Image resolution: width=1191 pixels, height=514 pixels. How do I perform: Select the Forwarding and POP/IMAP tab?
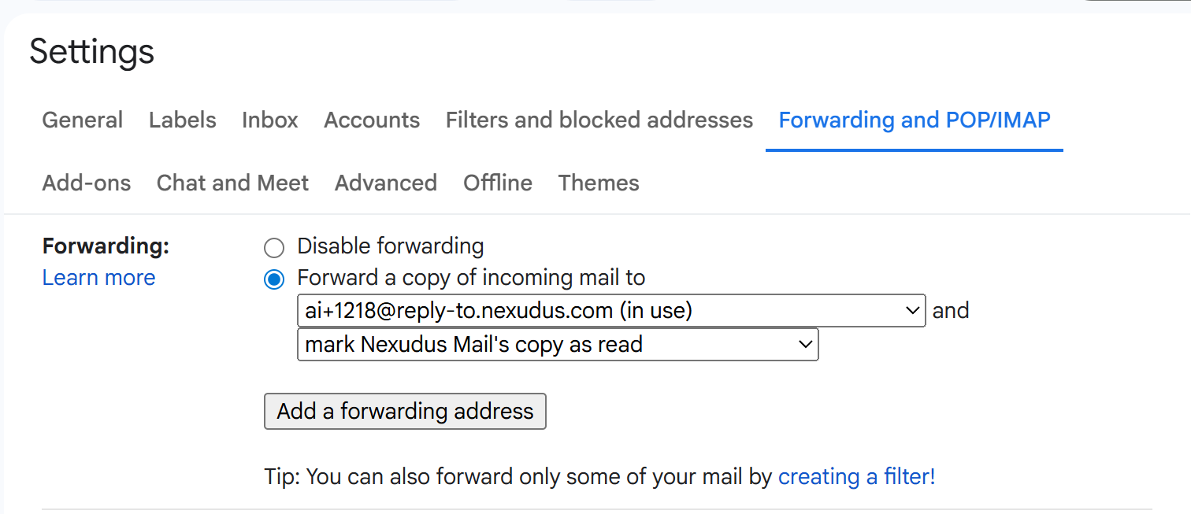[914, 120]
